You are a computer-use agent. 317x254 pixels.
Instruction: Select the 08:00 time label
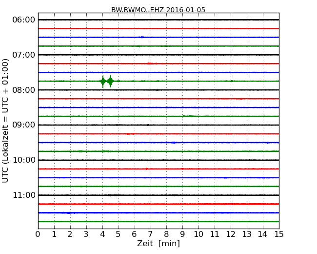coord(24,90)
